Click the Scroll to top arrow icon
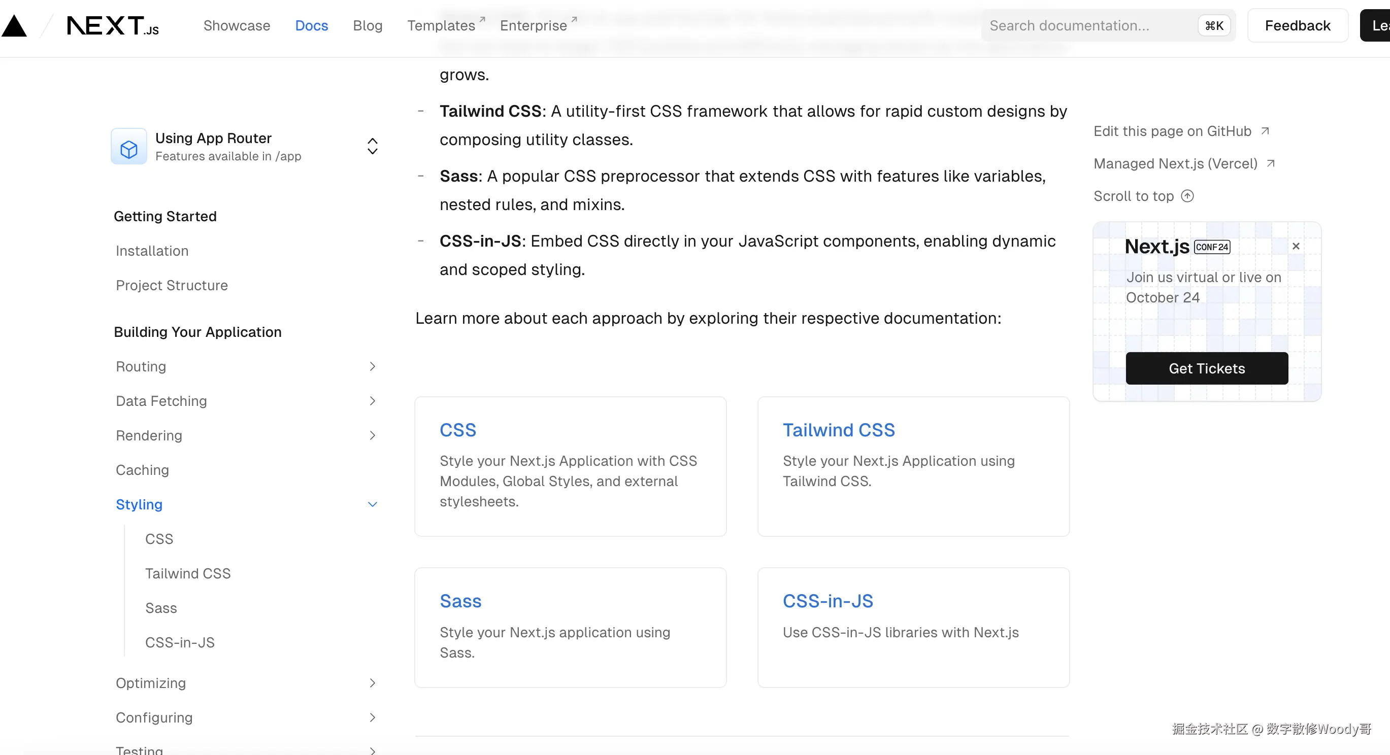Screen dimensions: 1390x755 1187,196
